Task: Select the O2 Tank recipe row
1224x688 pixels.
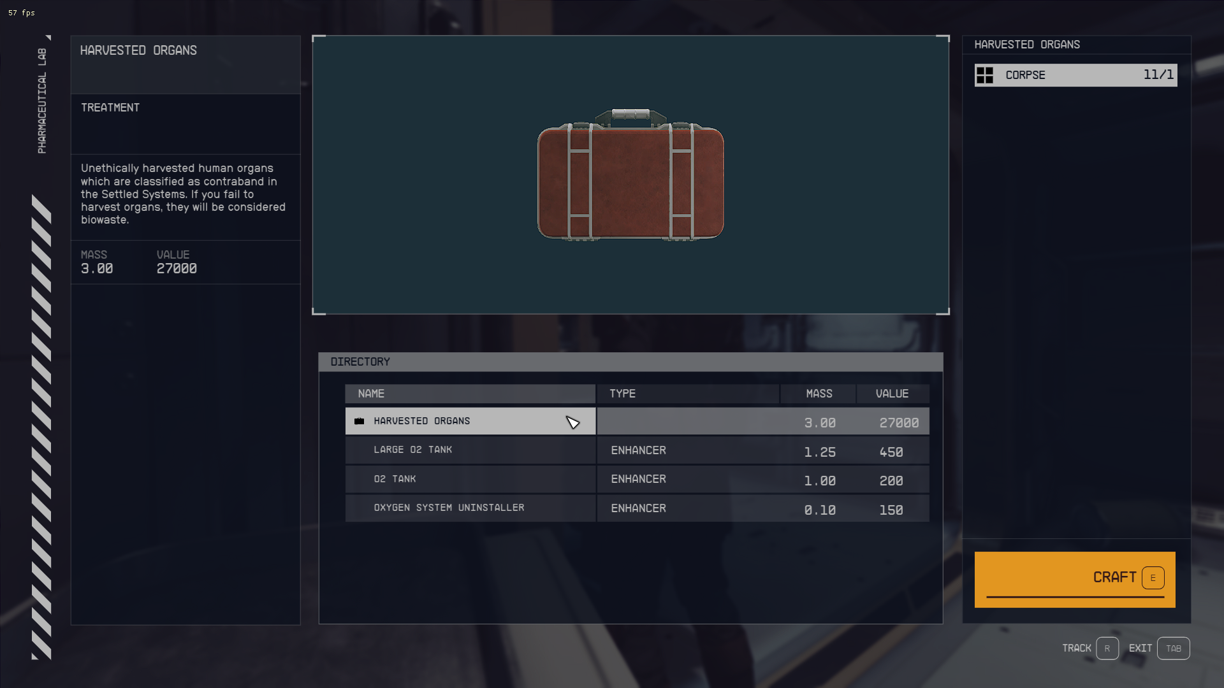Action: point(637,479)
